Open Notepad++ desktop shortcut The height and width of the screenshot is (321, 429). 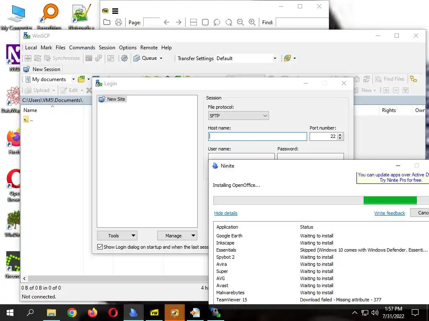pyautogui.click(x=81, y=17)
